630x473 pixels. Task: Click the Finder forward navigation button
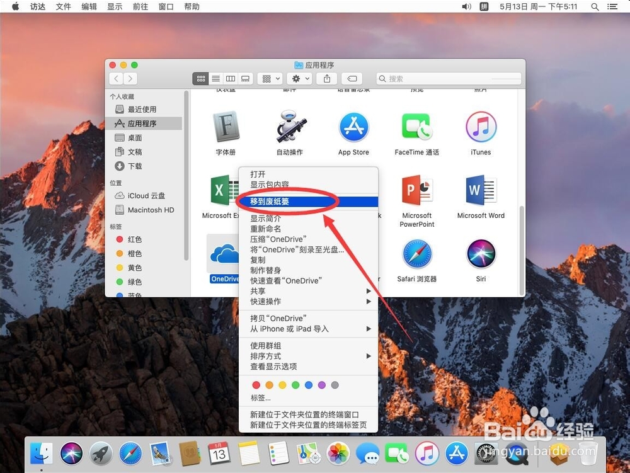(130, 79)
